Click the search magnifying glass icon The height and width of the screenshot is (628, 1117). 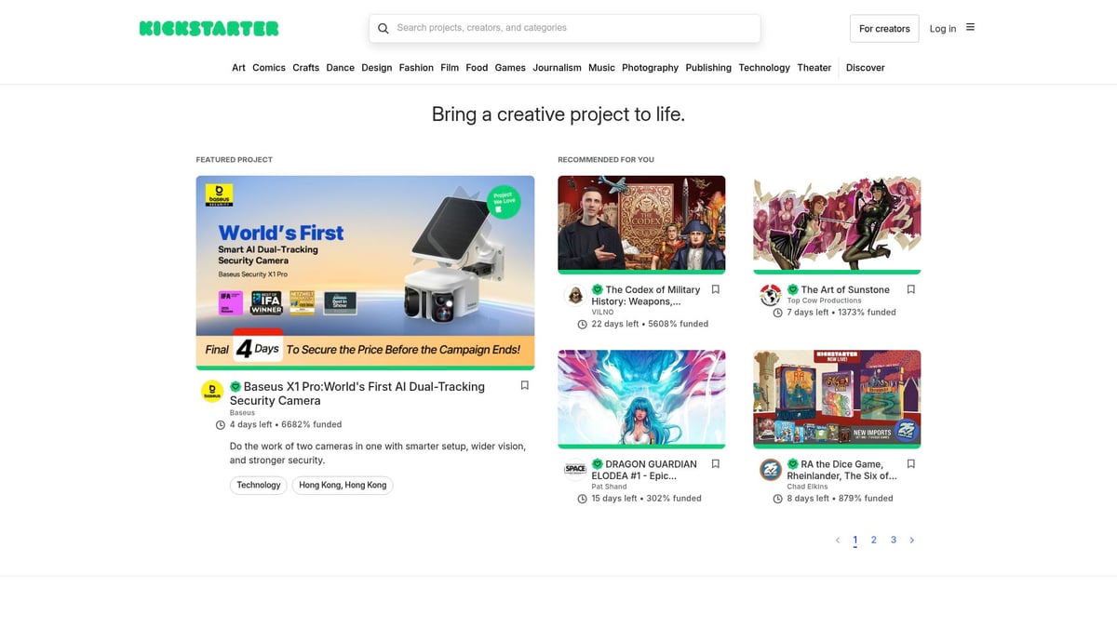click(x=384, y=28)
